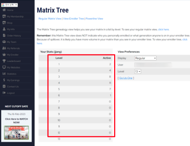Click the Level column header
The height and width of the screenshot is (146, 190).
click(59, 58)
